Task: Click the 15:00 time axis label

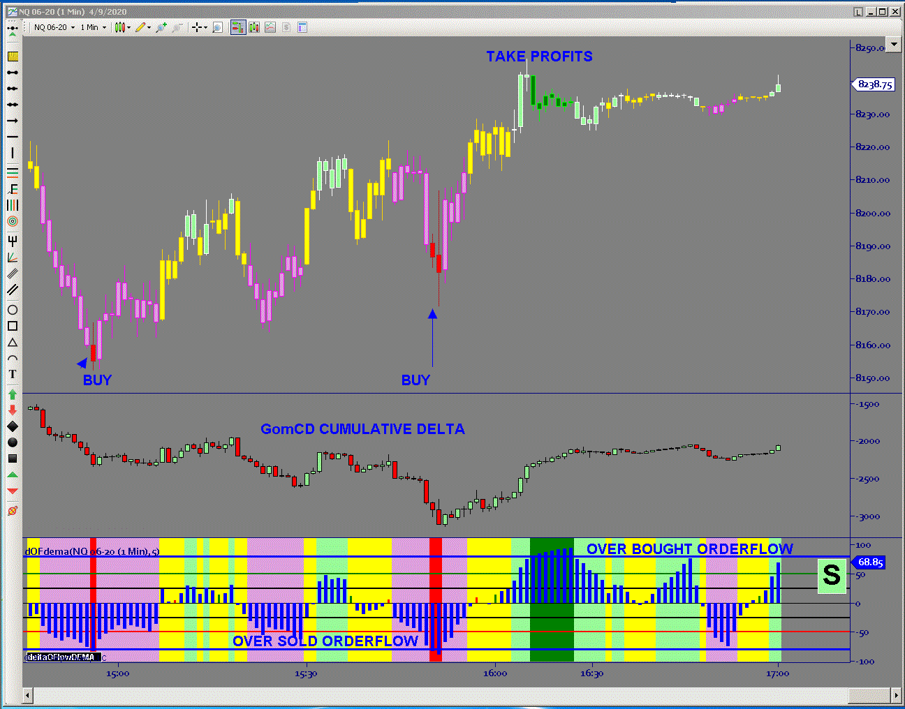Action: click(x=117, y=673)
